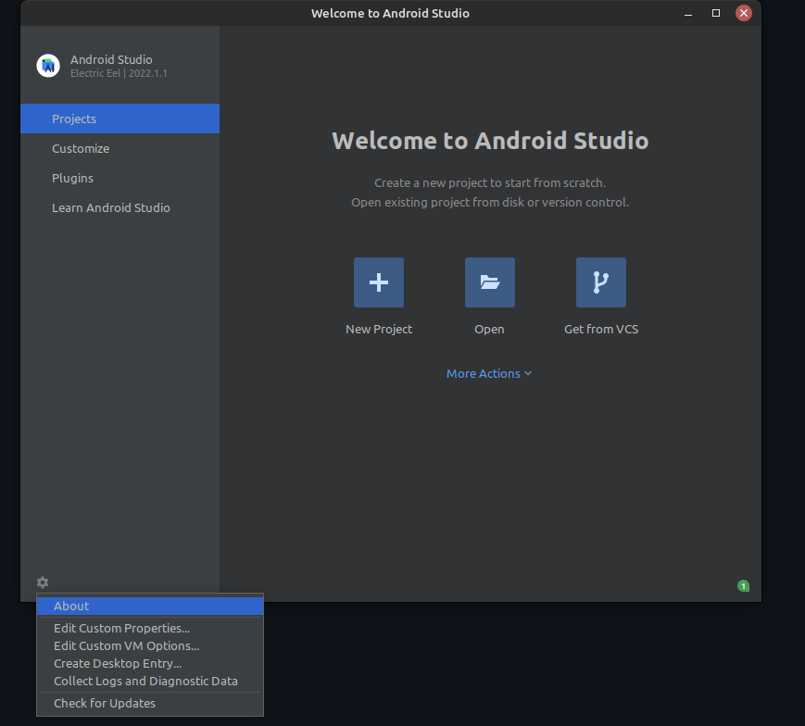Select Collect Logs and Diagnostic Data

click(145, 681)
